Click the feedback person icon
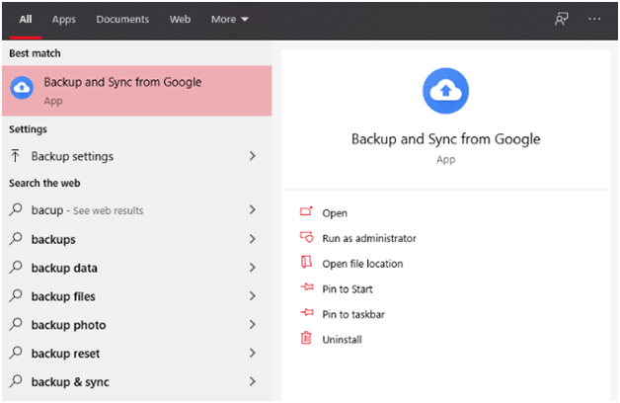This screenshot has width=620, height=403. [x=561, y=19]
